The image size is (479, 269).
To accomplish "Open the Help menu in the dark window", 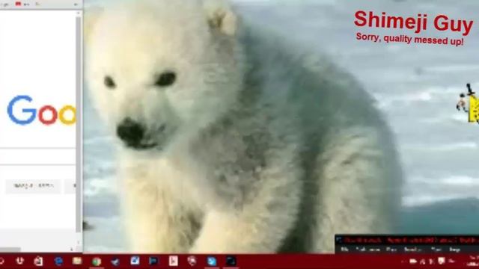I will tap(454, 250).
